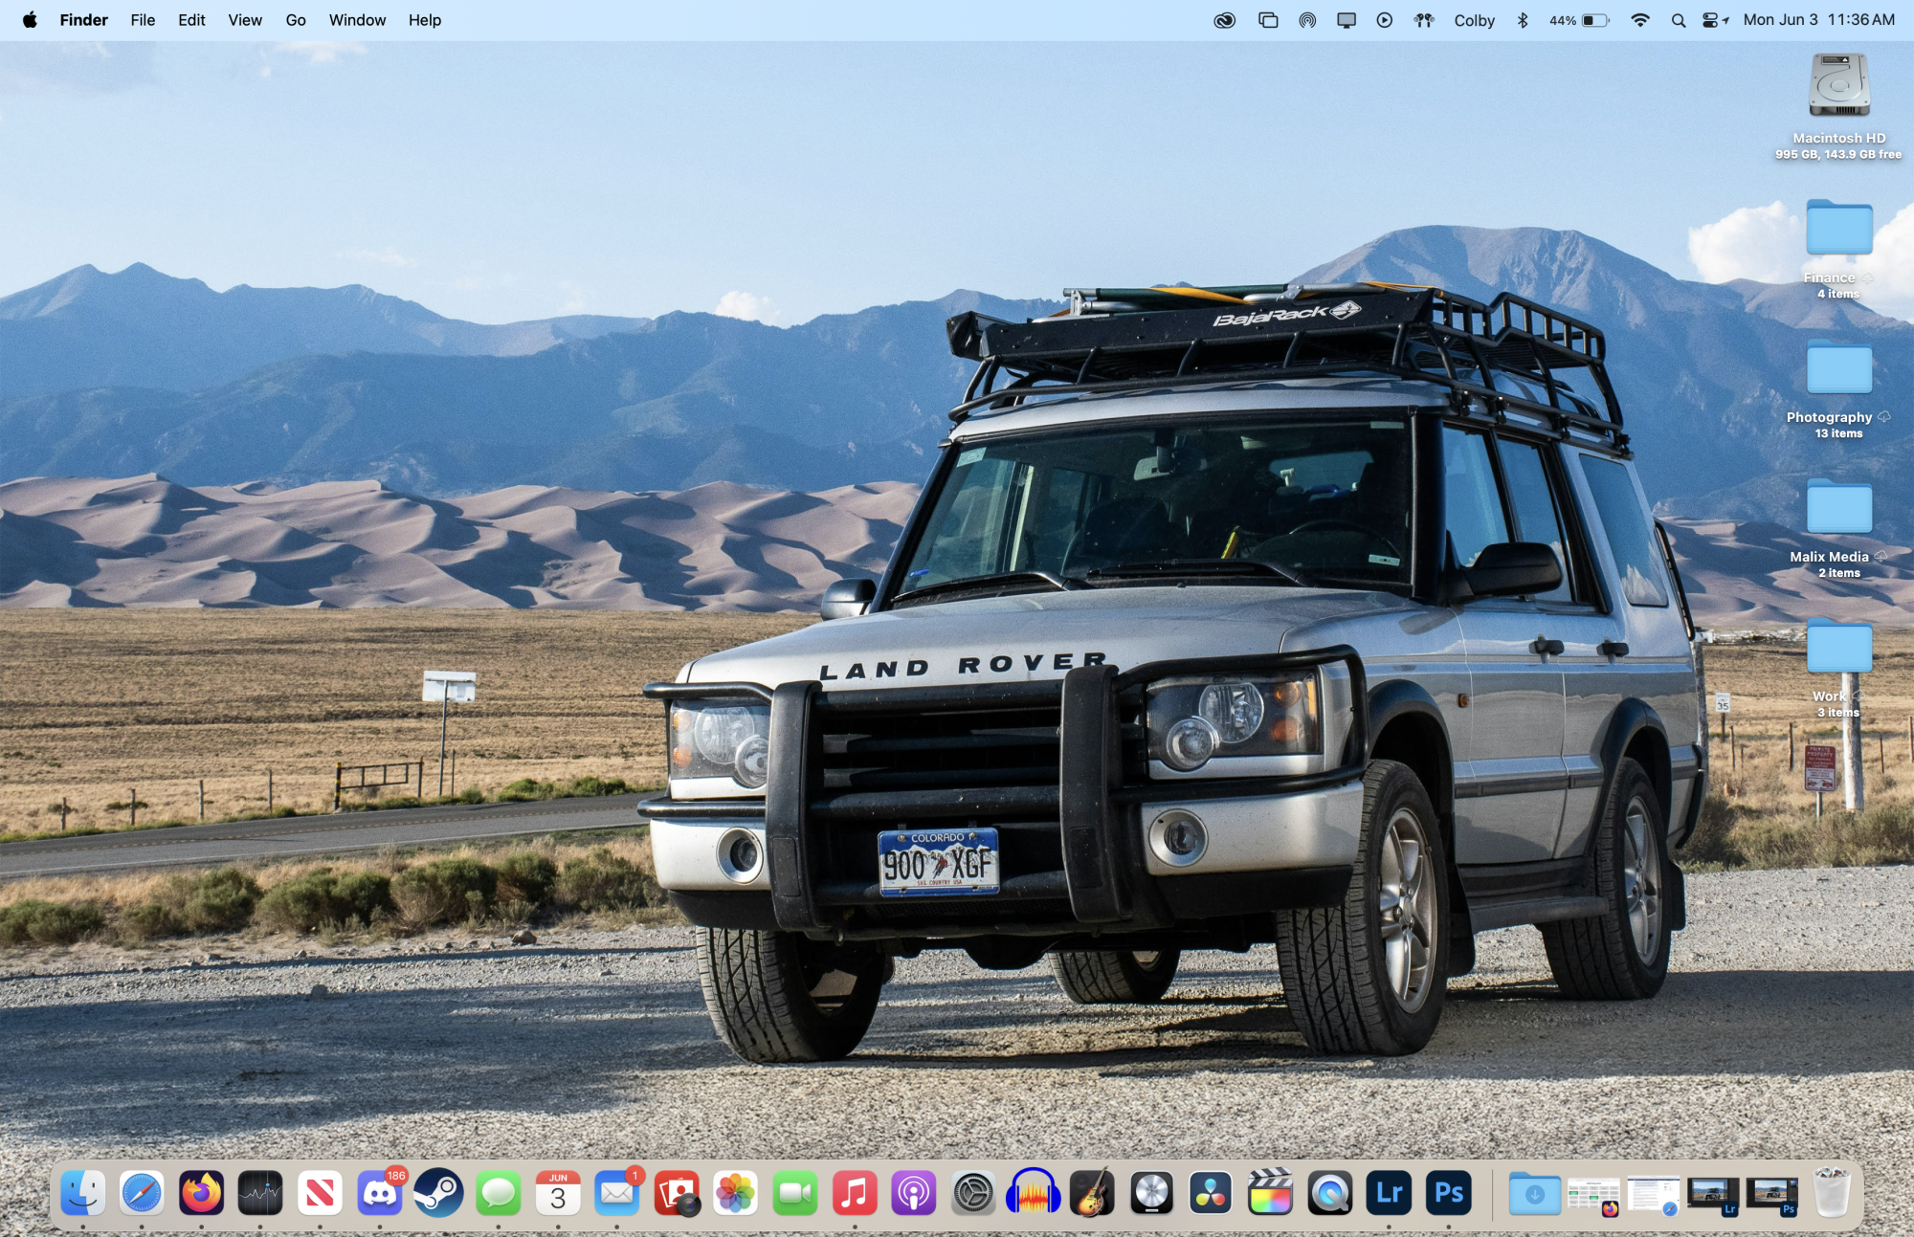The image size is (1914, 1237).
Task: Restore the minimized Firefox window in the Dock
Action: coord(1593,1196)
